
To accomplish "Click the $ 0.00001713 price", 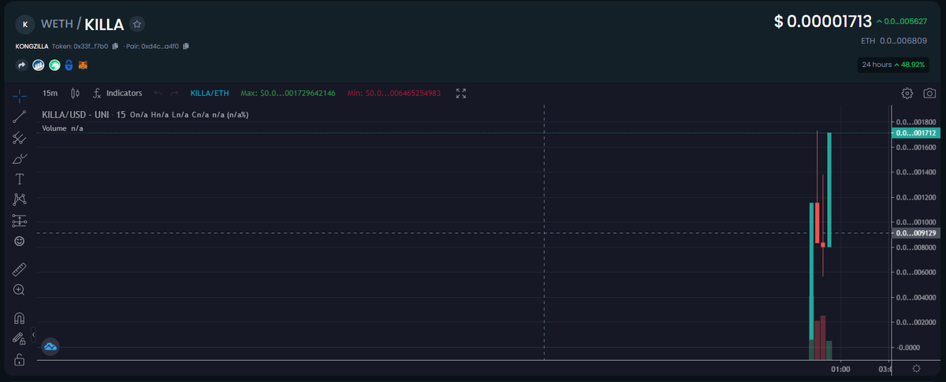I will click(x=822, y=22).
